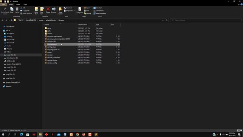Click Copy path in Clipboard group
Screen dimensions: 243x137
tap(25, 11)
